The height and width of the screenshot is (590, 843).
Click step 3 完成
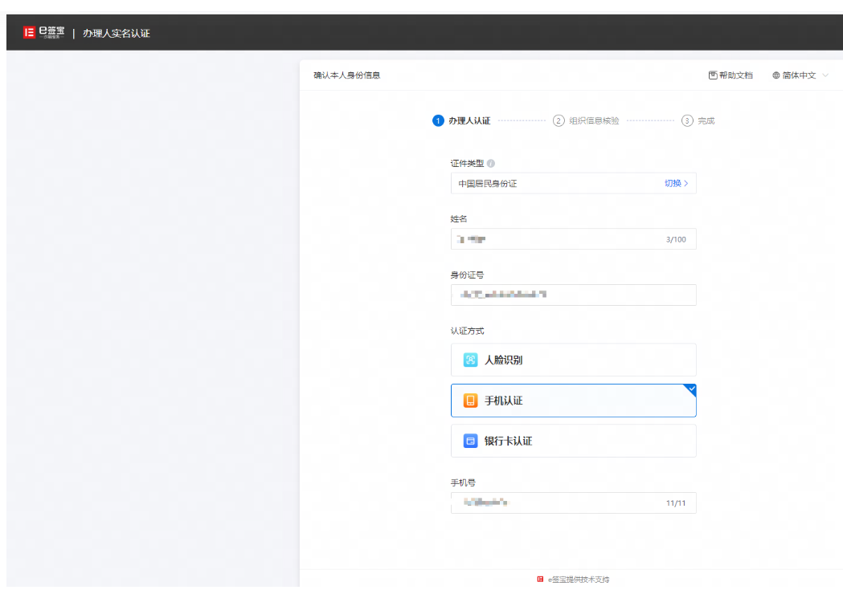coord(698,120)
